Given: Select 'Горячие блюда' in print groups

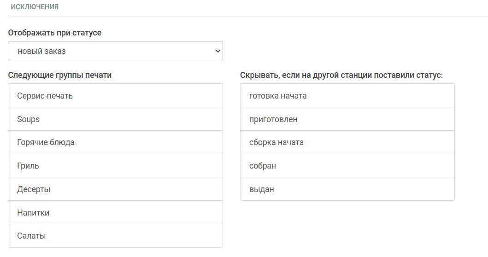Looking at the screenshot, I should pos(115,142).
